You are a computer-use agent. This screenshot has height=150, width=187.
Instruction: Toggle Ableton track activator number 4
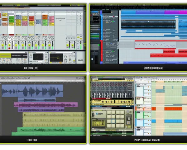coord(16,45)
